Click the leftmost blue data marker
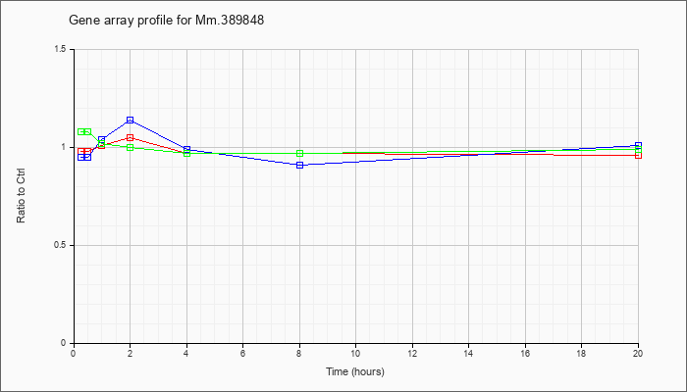 pos(80,157)
